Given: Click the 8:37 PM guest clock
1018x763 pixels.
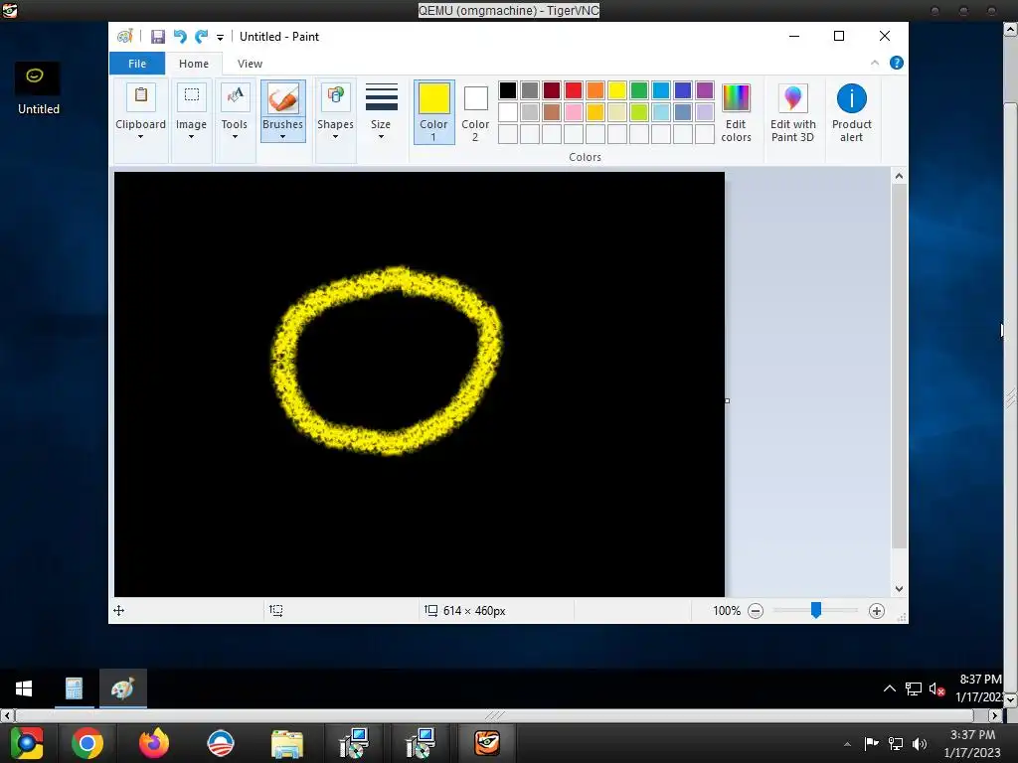Looking at the screenshot, I should coord(979,680).
